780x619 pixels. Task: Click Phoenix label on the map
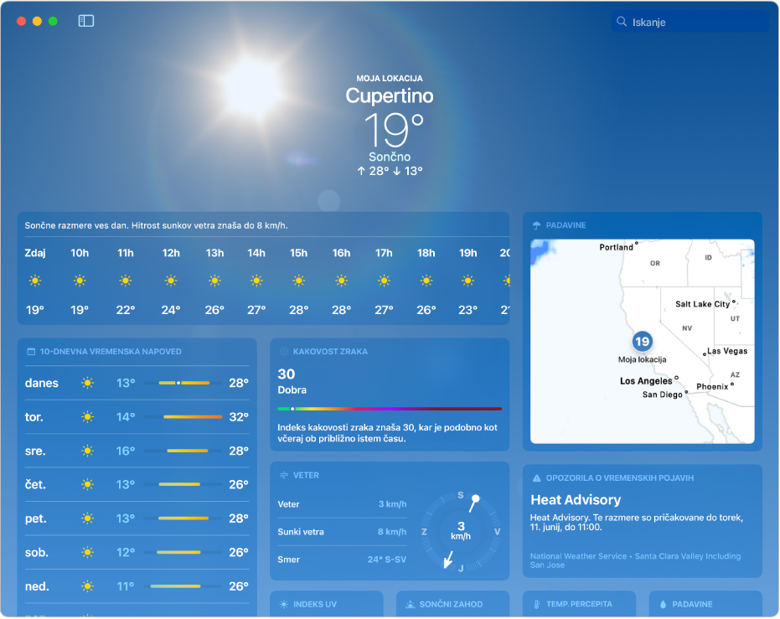tap(712, 386)
